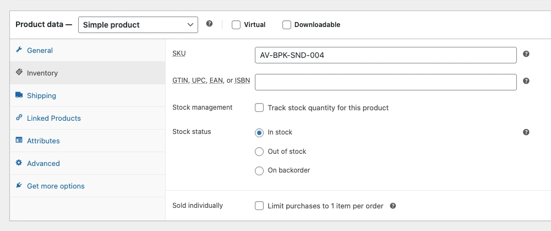Click the Stock management label
The image size is (551, 231).
pyautogui.click(x=203, y=108)
